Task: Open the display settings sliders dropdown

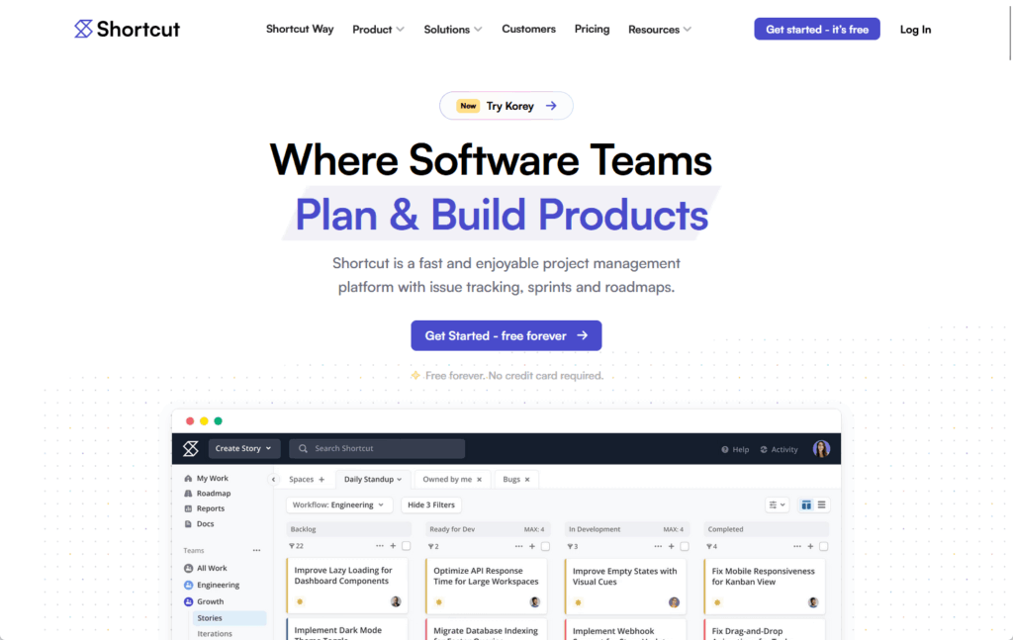Action: (777, 505)
